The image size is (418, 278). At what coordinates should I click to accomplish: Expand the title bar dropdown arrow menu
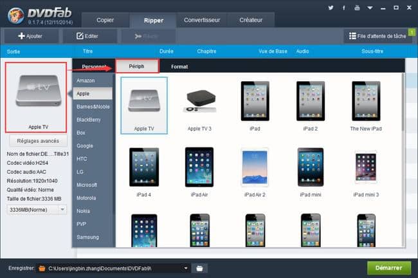pos(370,8)
